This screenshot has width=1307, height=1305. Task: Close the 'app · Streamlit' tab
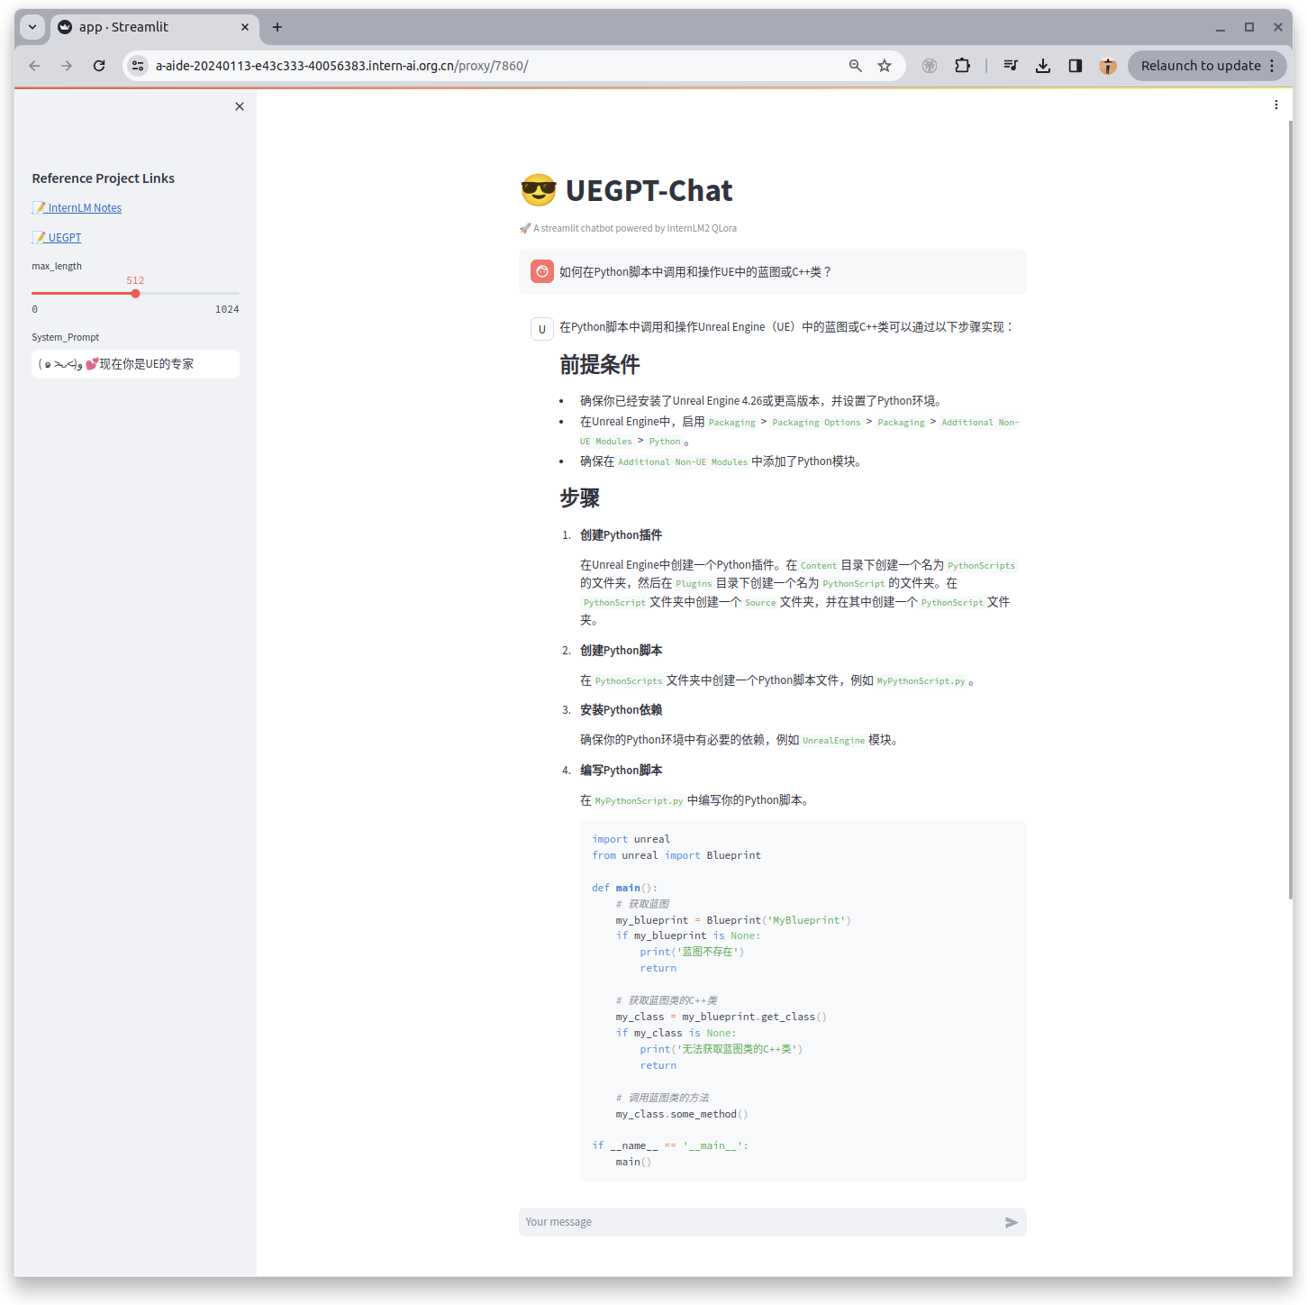coord(245,27)
